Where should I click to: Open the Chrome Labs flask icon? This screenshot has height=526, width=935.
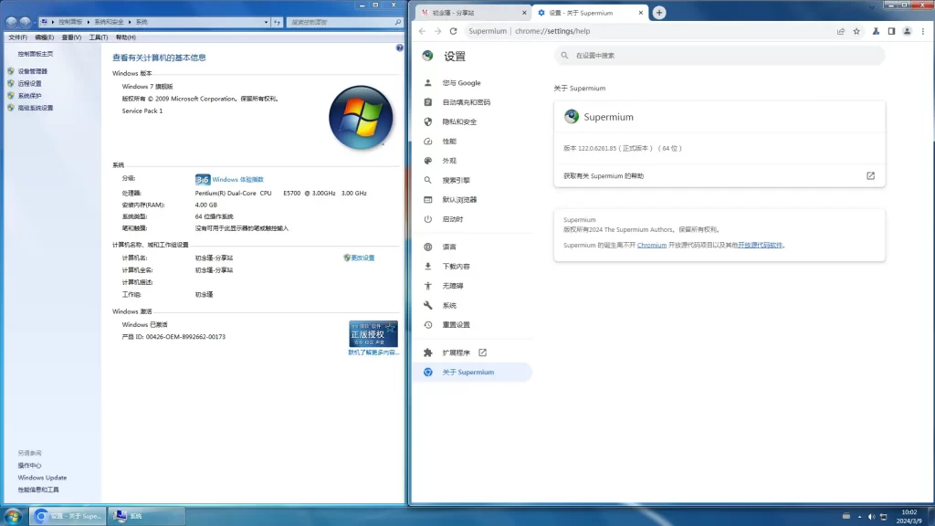pos(876,31)
